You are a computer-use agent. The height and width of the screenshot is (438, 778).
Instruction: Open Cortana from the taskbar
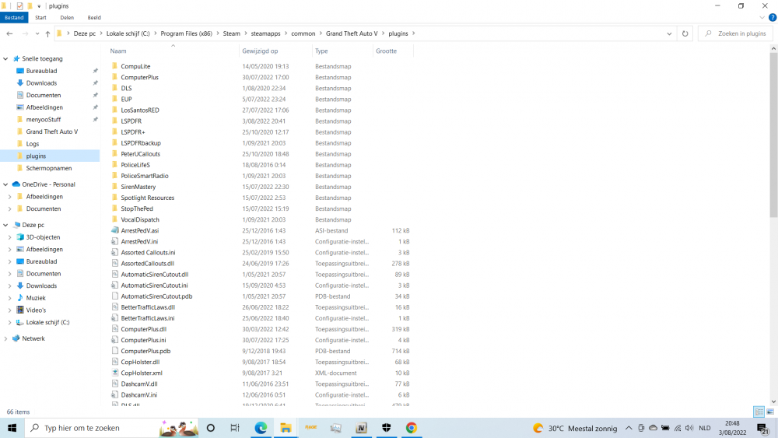pyautogui.click(x=210, y=428)
